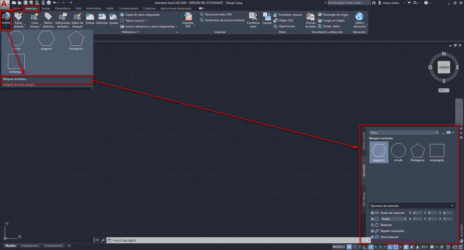This screenshot has height=250, width=464.
Task: Select the Pentagono block thumbnail in palette
Action: point(417,153)
